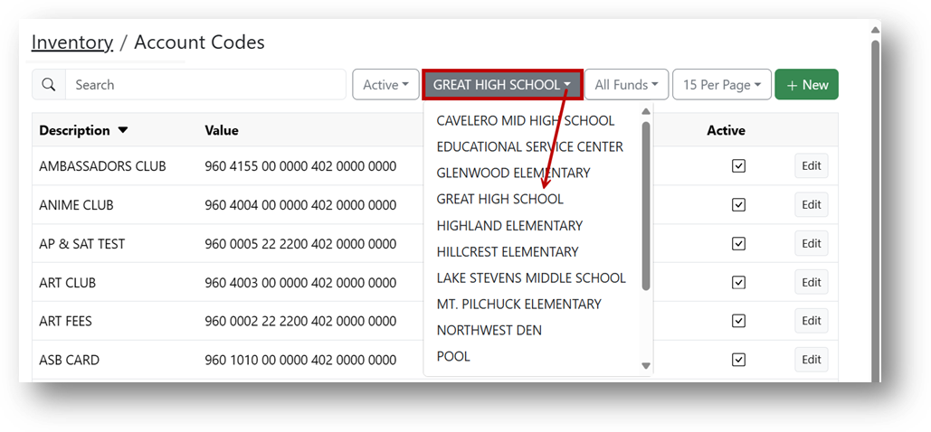Open the Active status filter dropdown
The height and width of the screenshot is (432, 931).
tap(386, 85)
